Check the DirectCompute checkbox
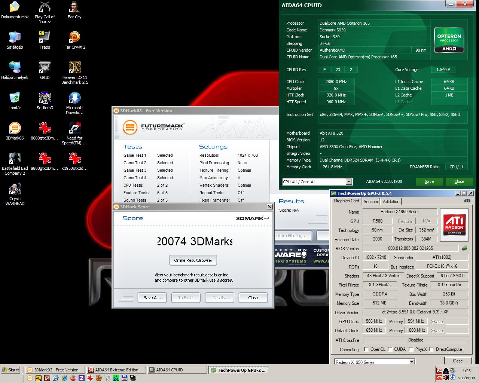Screen dimensions: 479x383 pos(432,349)
